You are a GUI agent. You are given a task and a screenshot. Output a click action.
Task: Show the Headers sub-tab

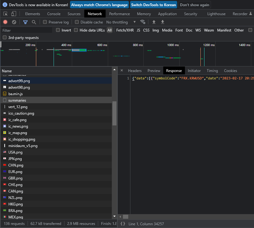click(135, 71)
